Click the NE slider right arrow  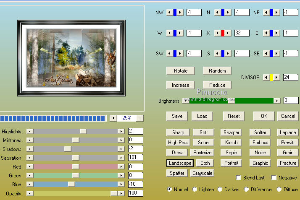(x=276, y=13)
